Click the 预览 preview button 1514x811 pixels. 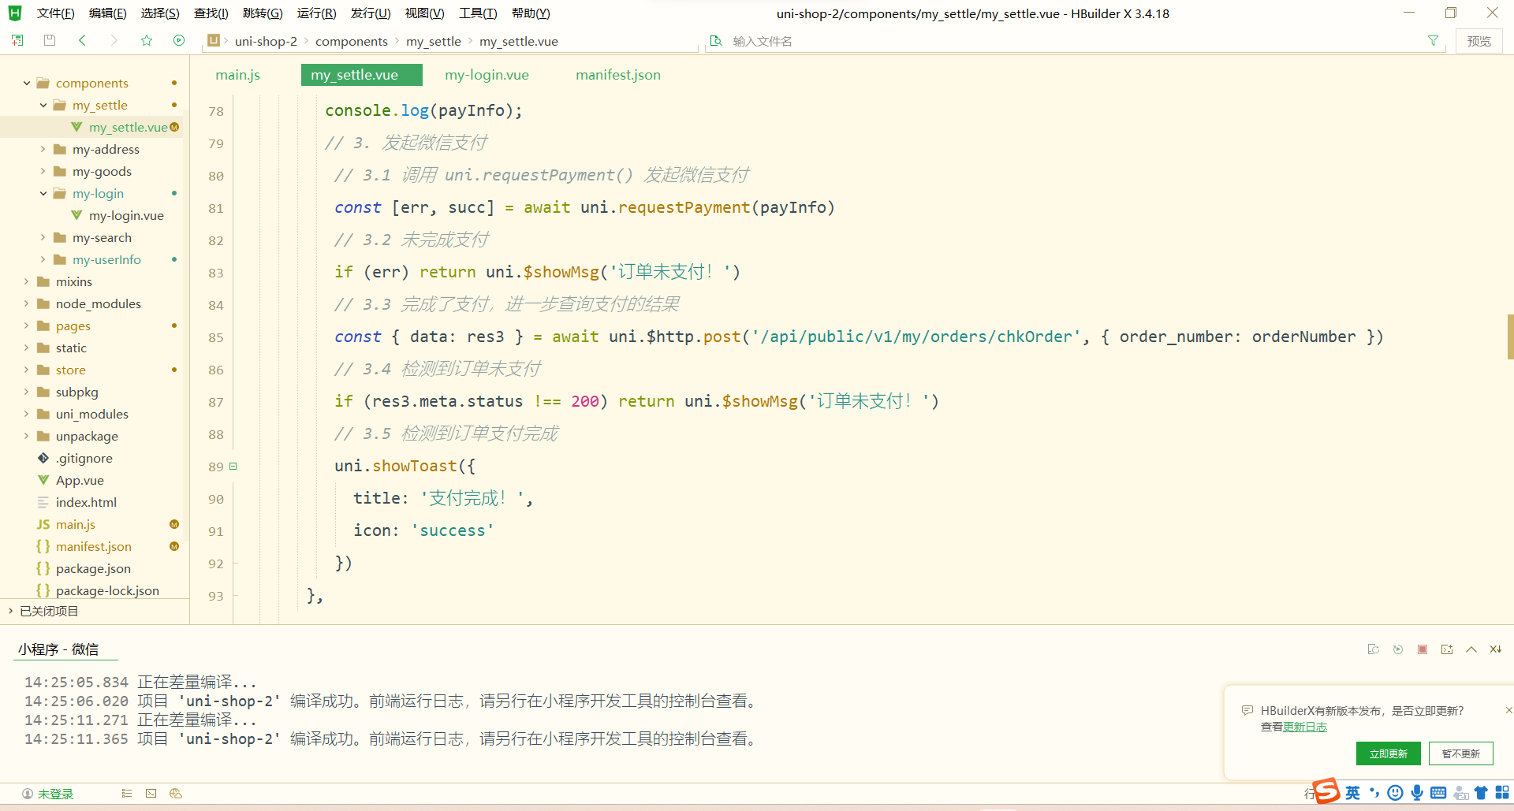pyautogui.click(x=1479, y=40)
